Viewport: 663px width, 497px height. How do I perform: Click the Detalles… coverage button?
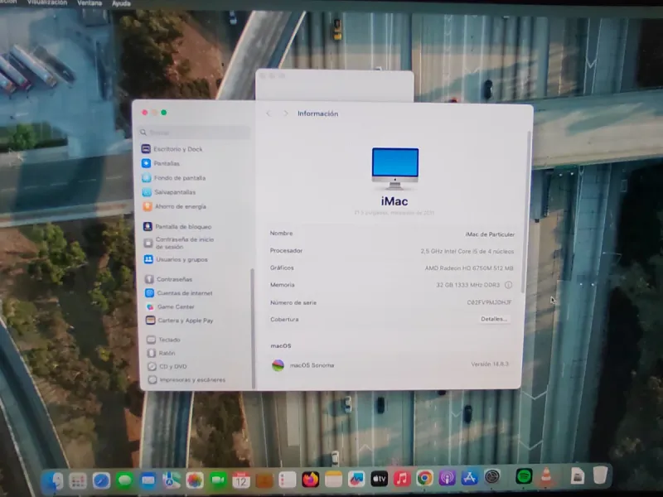click(494, 319)
